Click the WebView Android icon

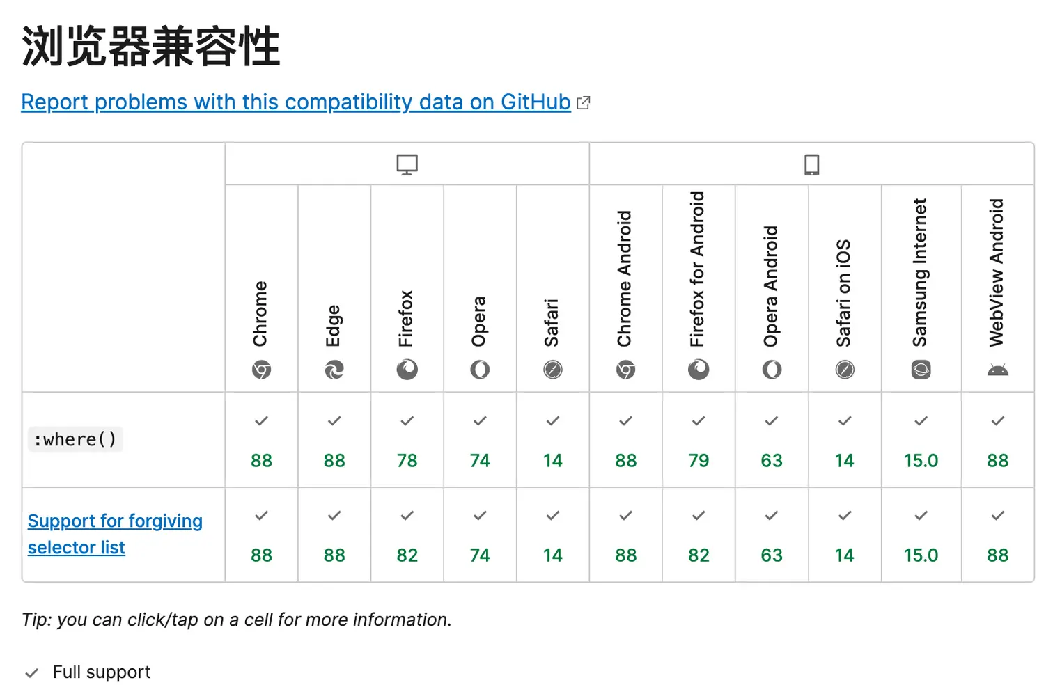(997, 370)
